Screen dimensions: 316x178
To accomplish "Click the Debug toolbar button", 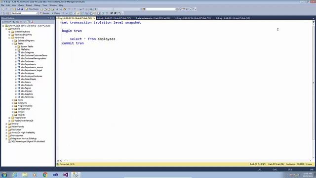I will 56,13.
